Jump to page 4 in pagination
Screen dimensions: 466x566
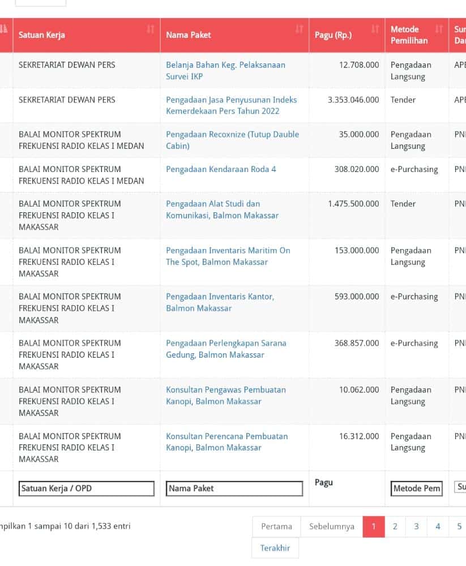[438, 526]
